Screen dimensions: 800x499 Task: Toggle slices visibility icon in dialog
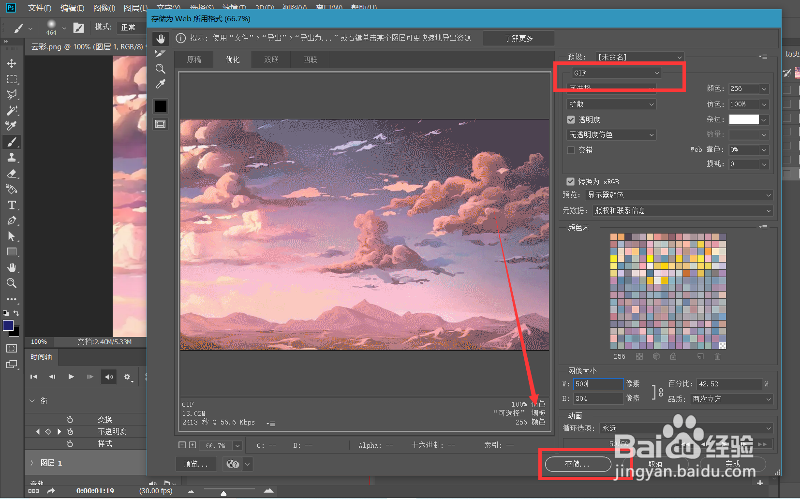click(x=160, y=124)
